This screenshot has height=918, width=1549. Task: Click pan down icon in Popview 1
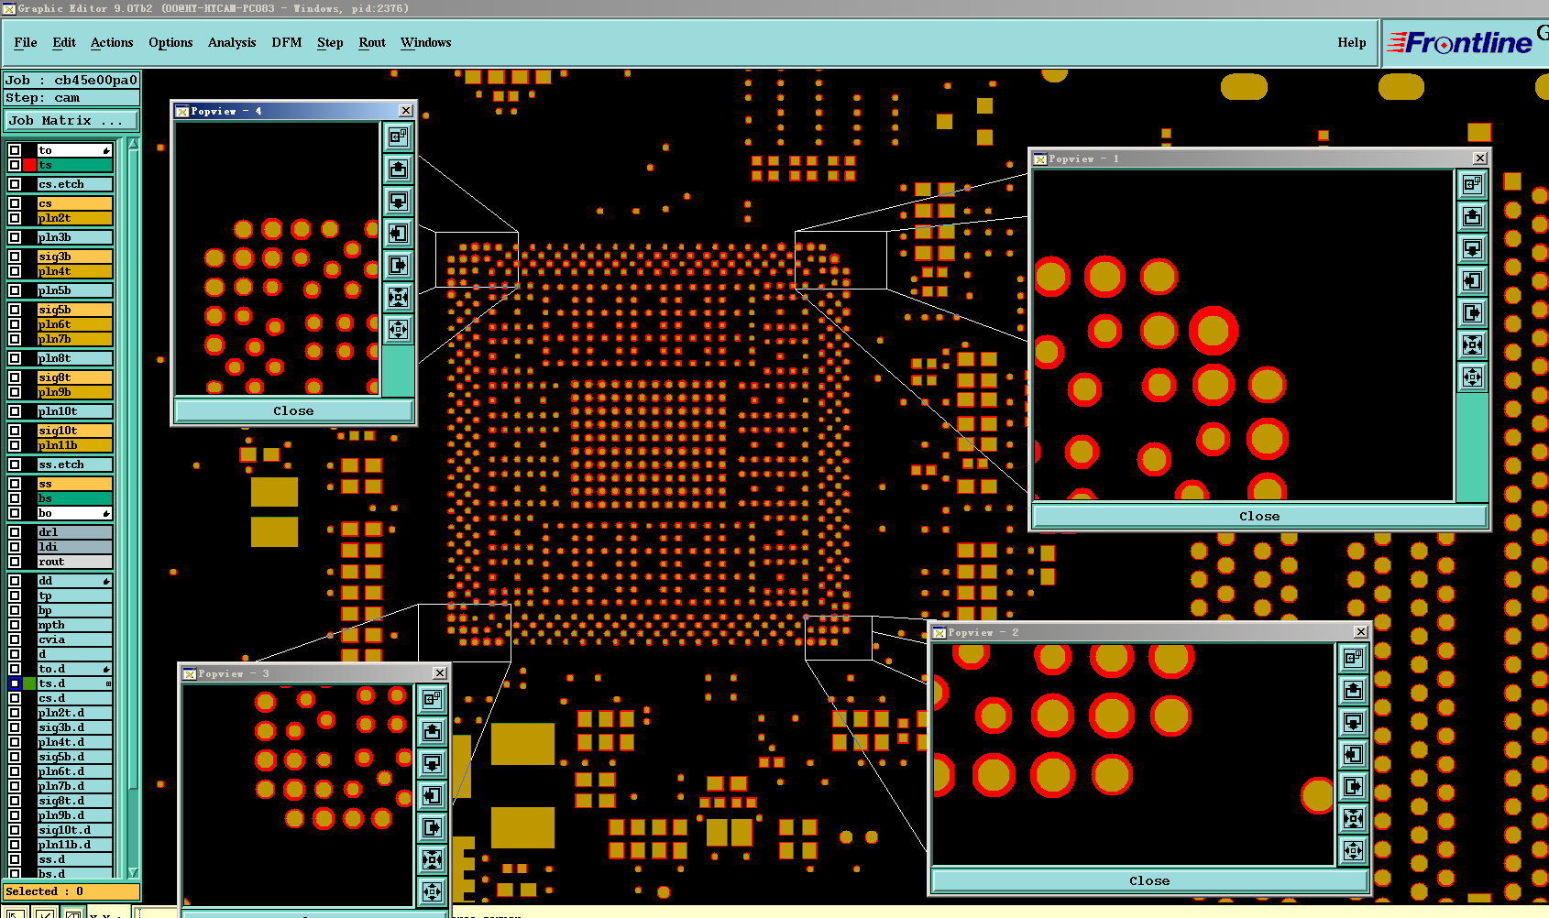[x=1472, y=248]
